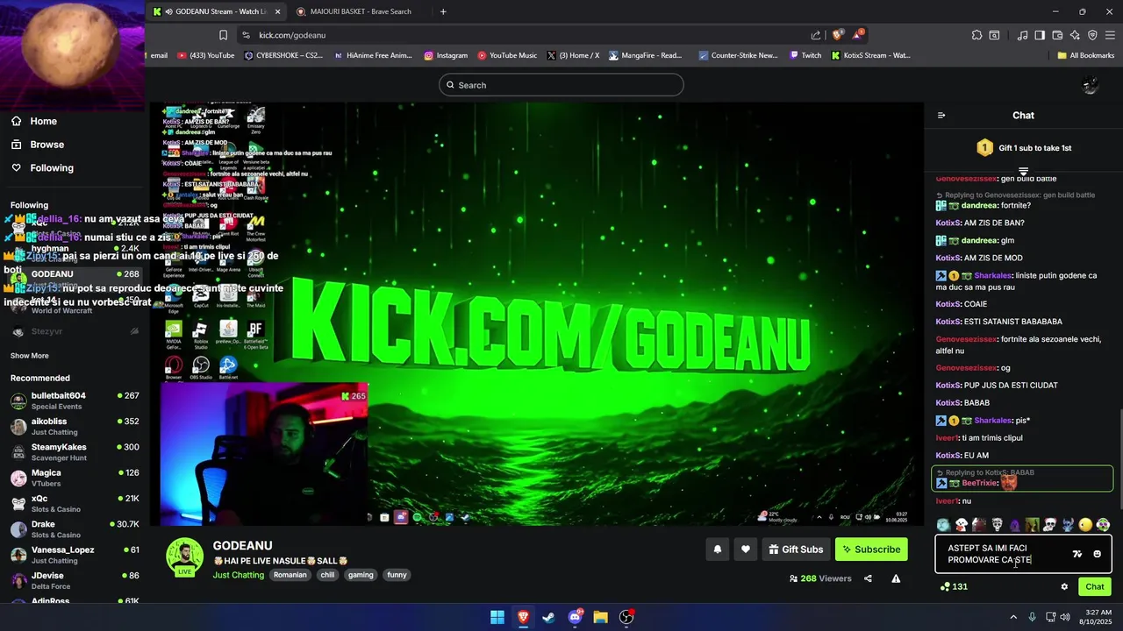1123x631 pixels.
Task: Select the chill tag
Action: click(x=327, y=575)
